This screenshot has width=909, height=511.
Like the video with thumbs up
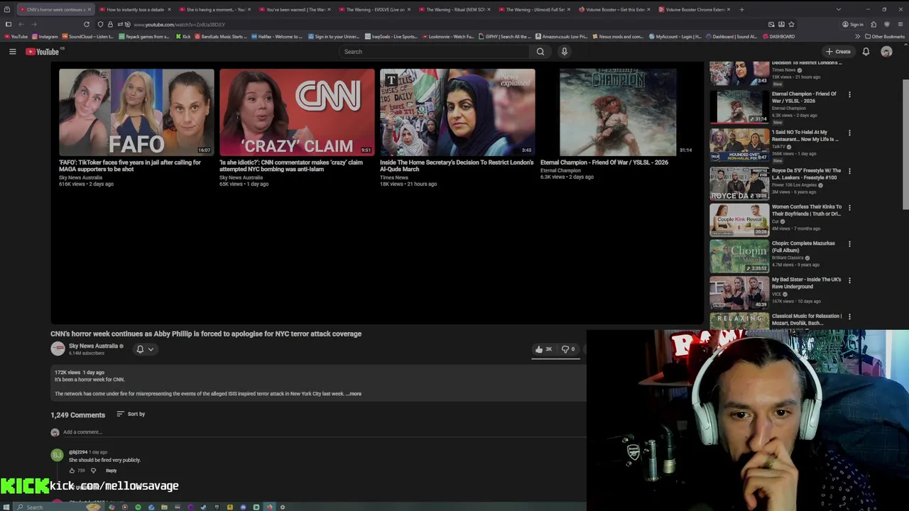pos(544,349)
